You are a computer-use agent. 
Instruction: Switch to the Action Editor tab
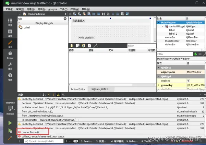(78, 89)
